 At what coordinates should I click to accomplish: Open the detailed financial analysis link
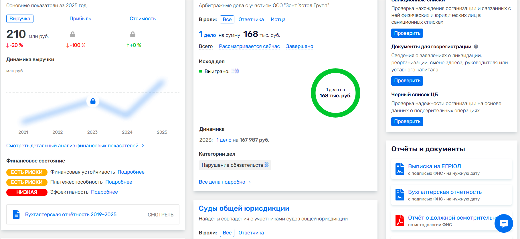pyautogui.click(x=72, y=146)
